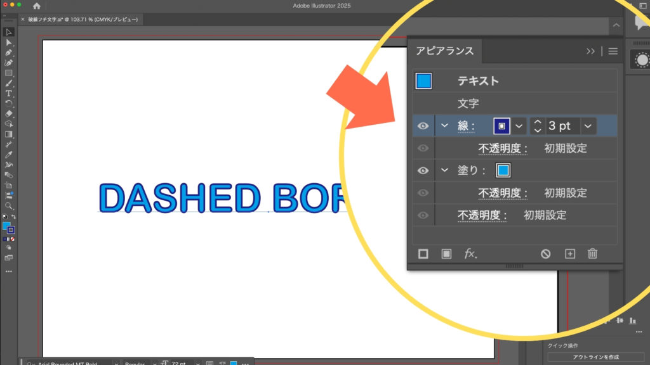Open the Appearance panel hamburger menu

613,51
